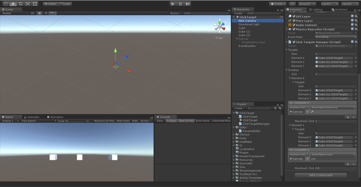
Task: Toggle Clear on Play in Console
Action: [186, 121]
